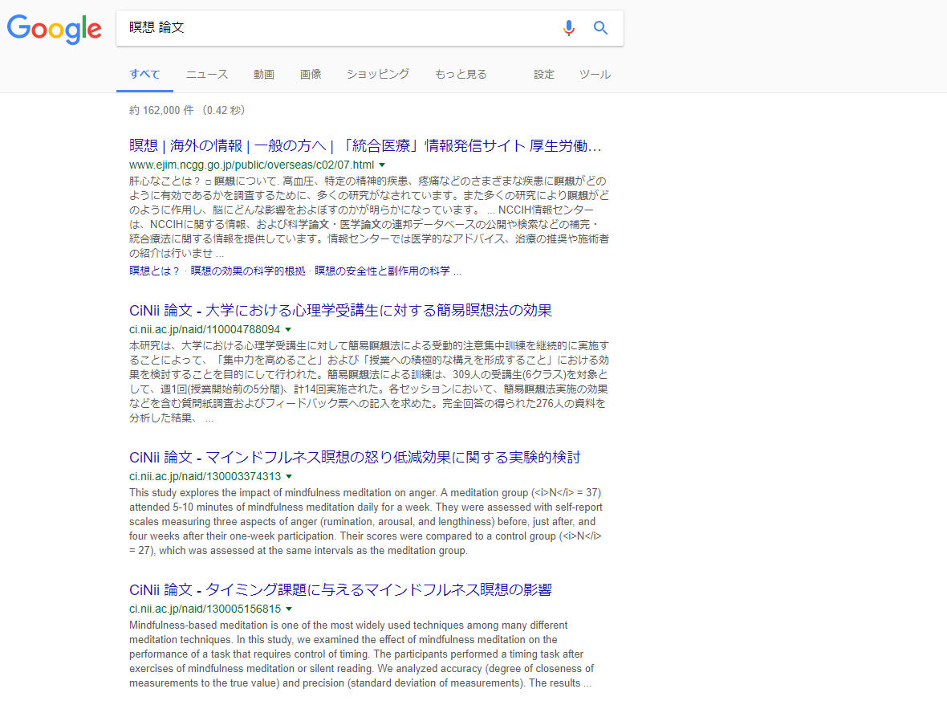Image resolution: width=947 pixels, height=705 pixels.
Task: Click URL text ci.nii.ac.jp/naid/130003374313
Action: click(x=205, y=477)
